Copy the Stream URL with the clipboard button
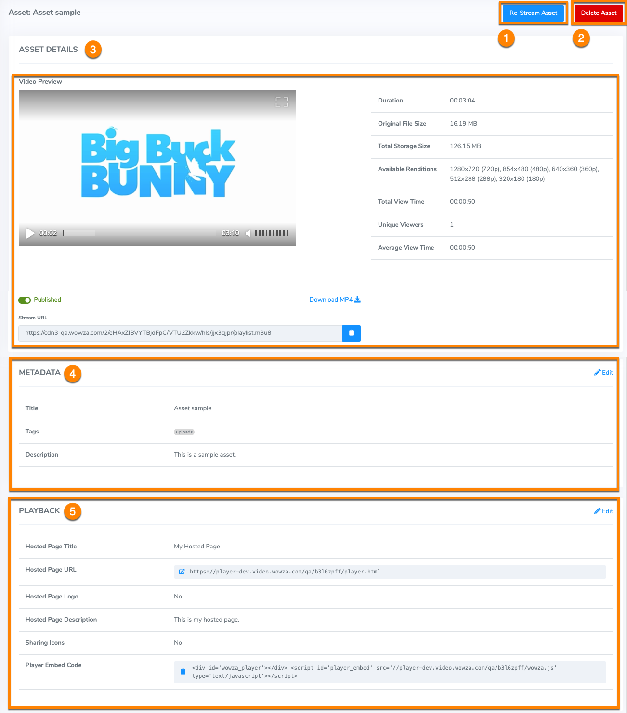Viewport: 627px width, 713px height. pyautogui.click(x=352, y=333)
